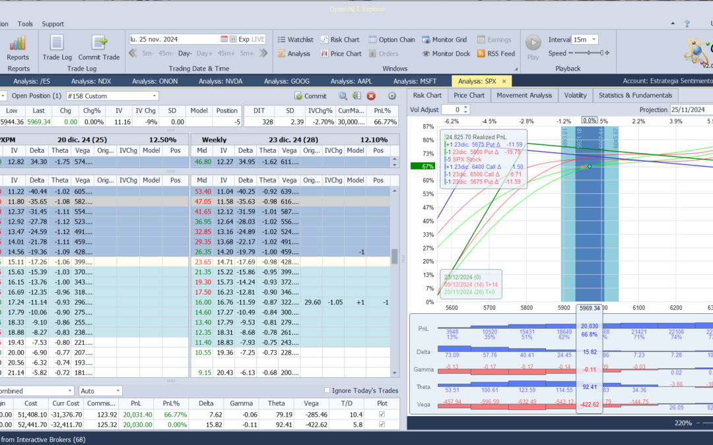Enable Ignore Today's Trades checkbox
Viewport: 713px width, 445px height.
[x=327, y=391]
